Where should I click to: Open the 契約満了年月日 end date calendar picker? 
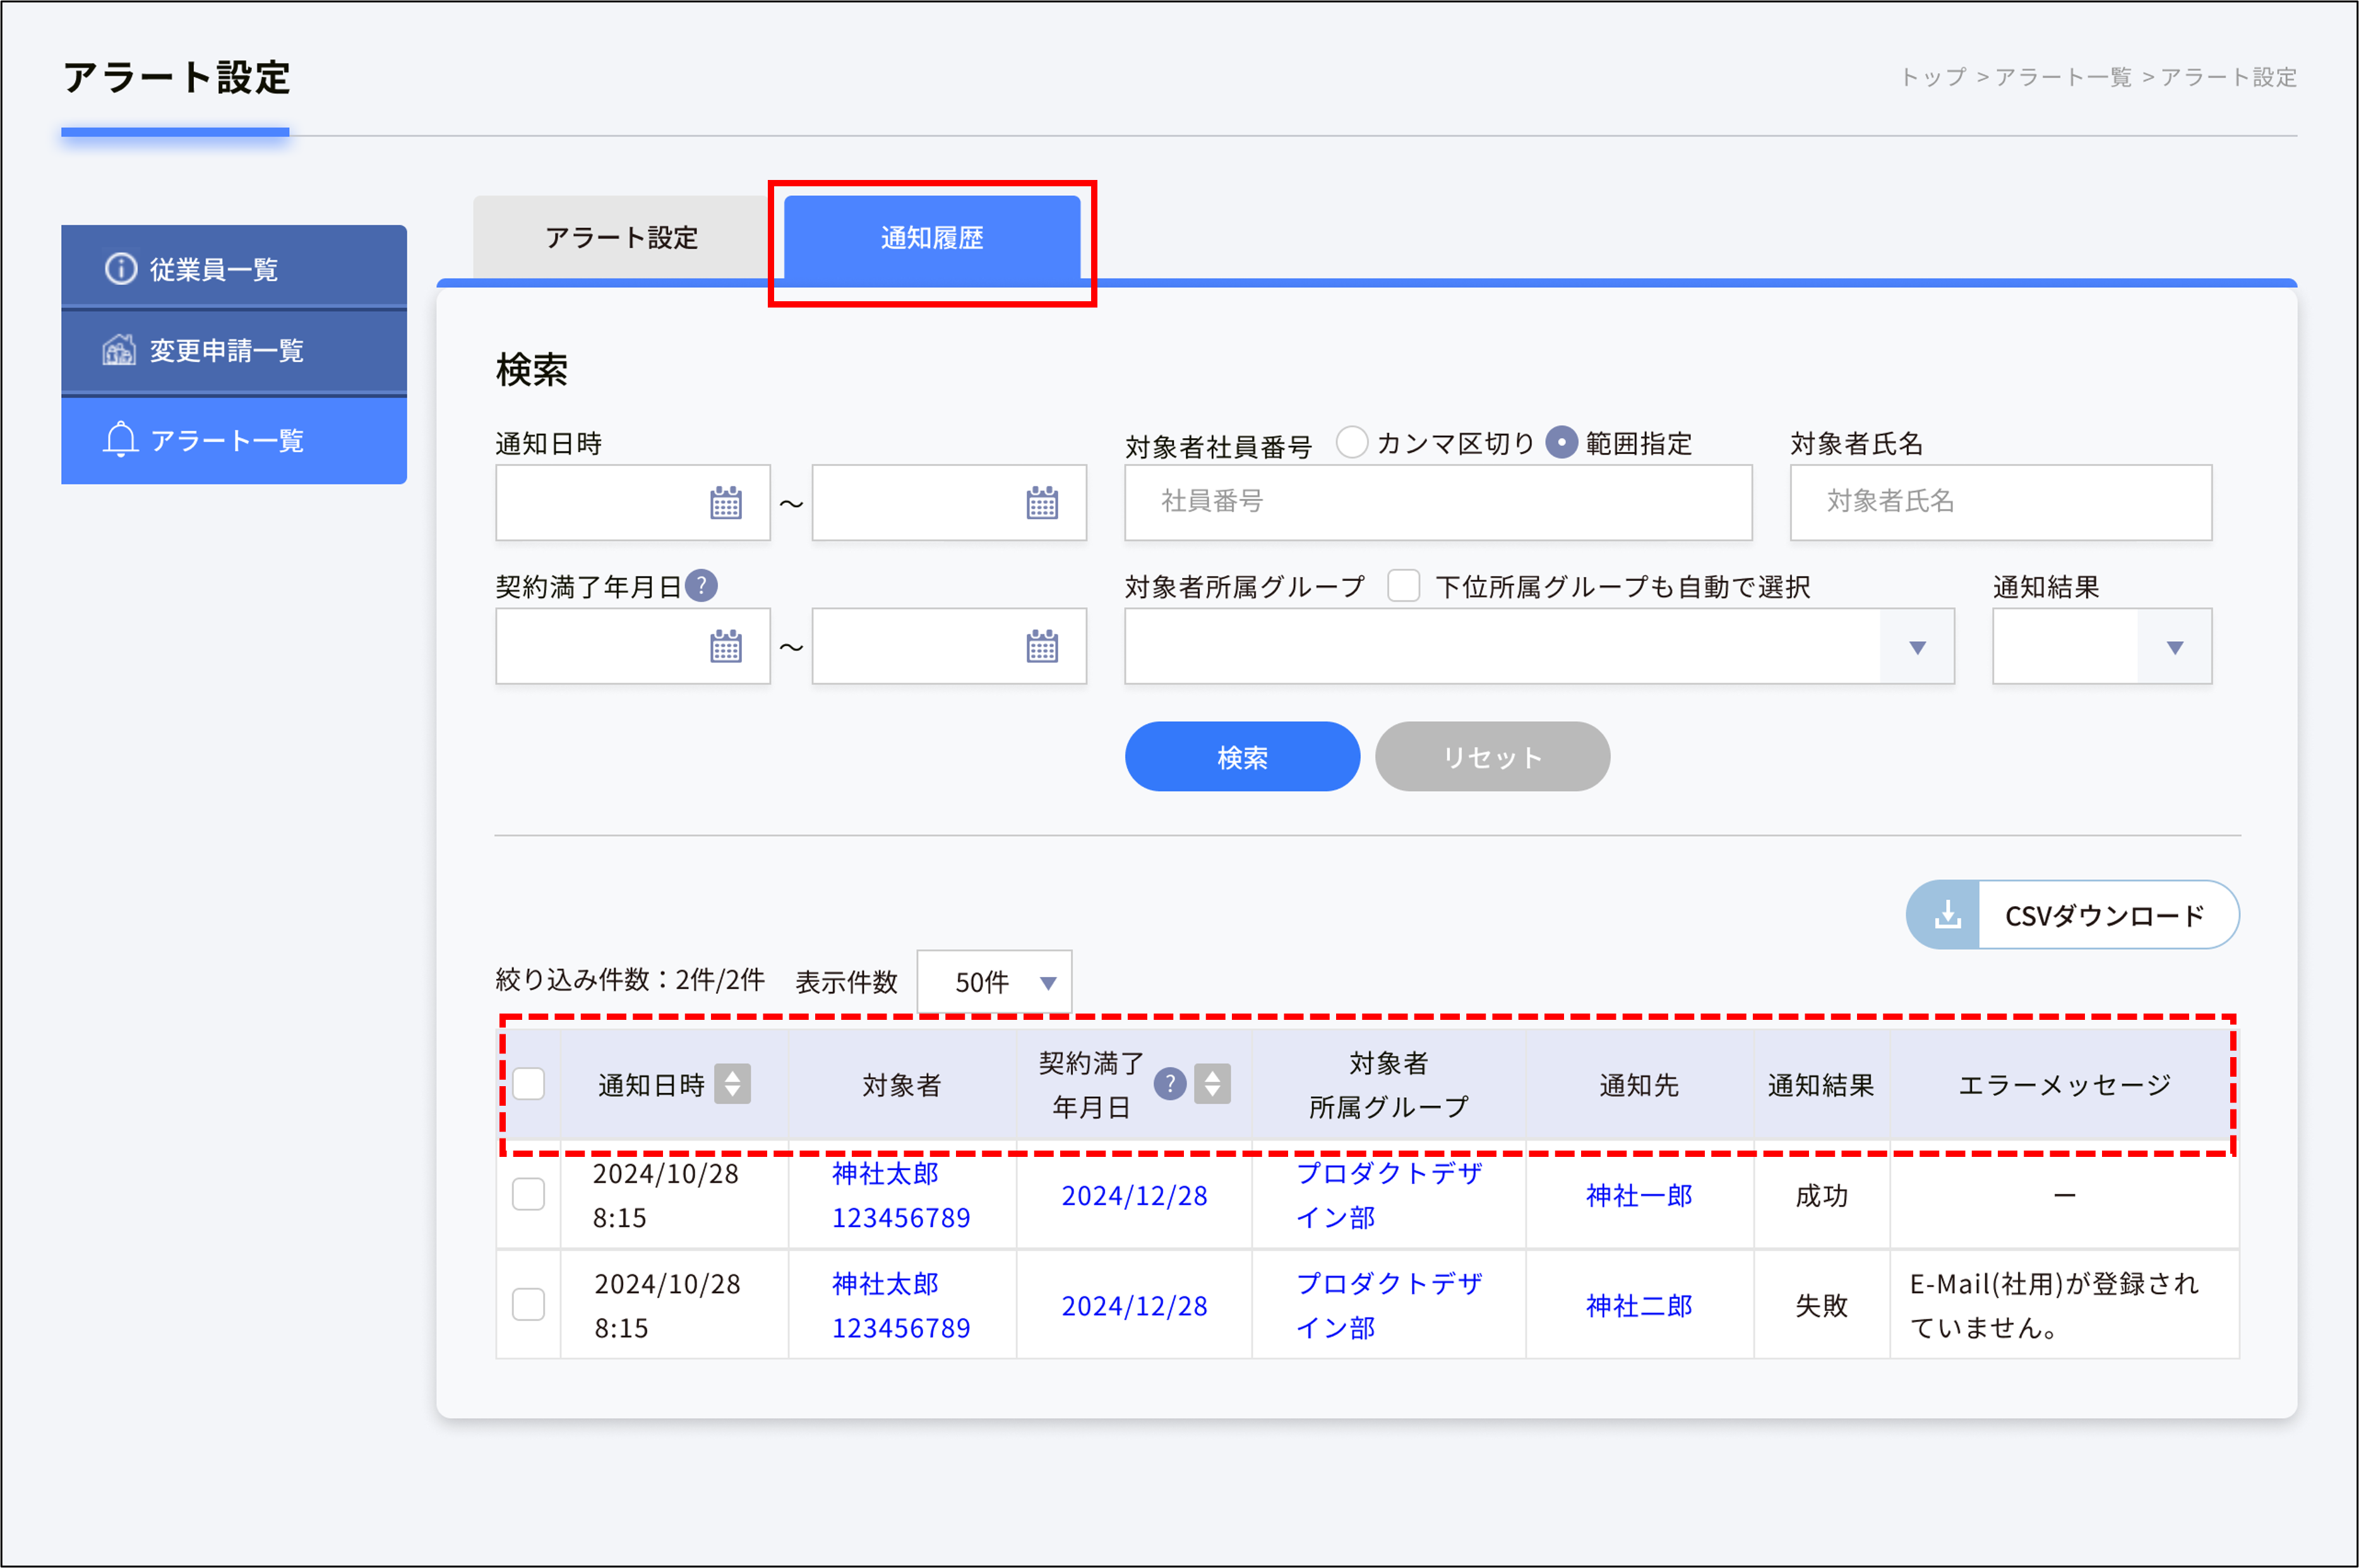click(1042, 647)
